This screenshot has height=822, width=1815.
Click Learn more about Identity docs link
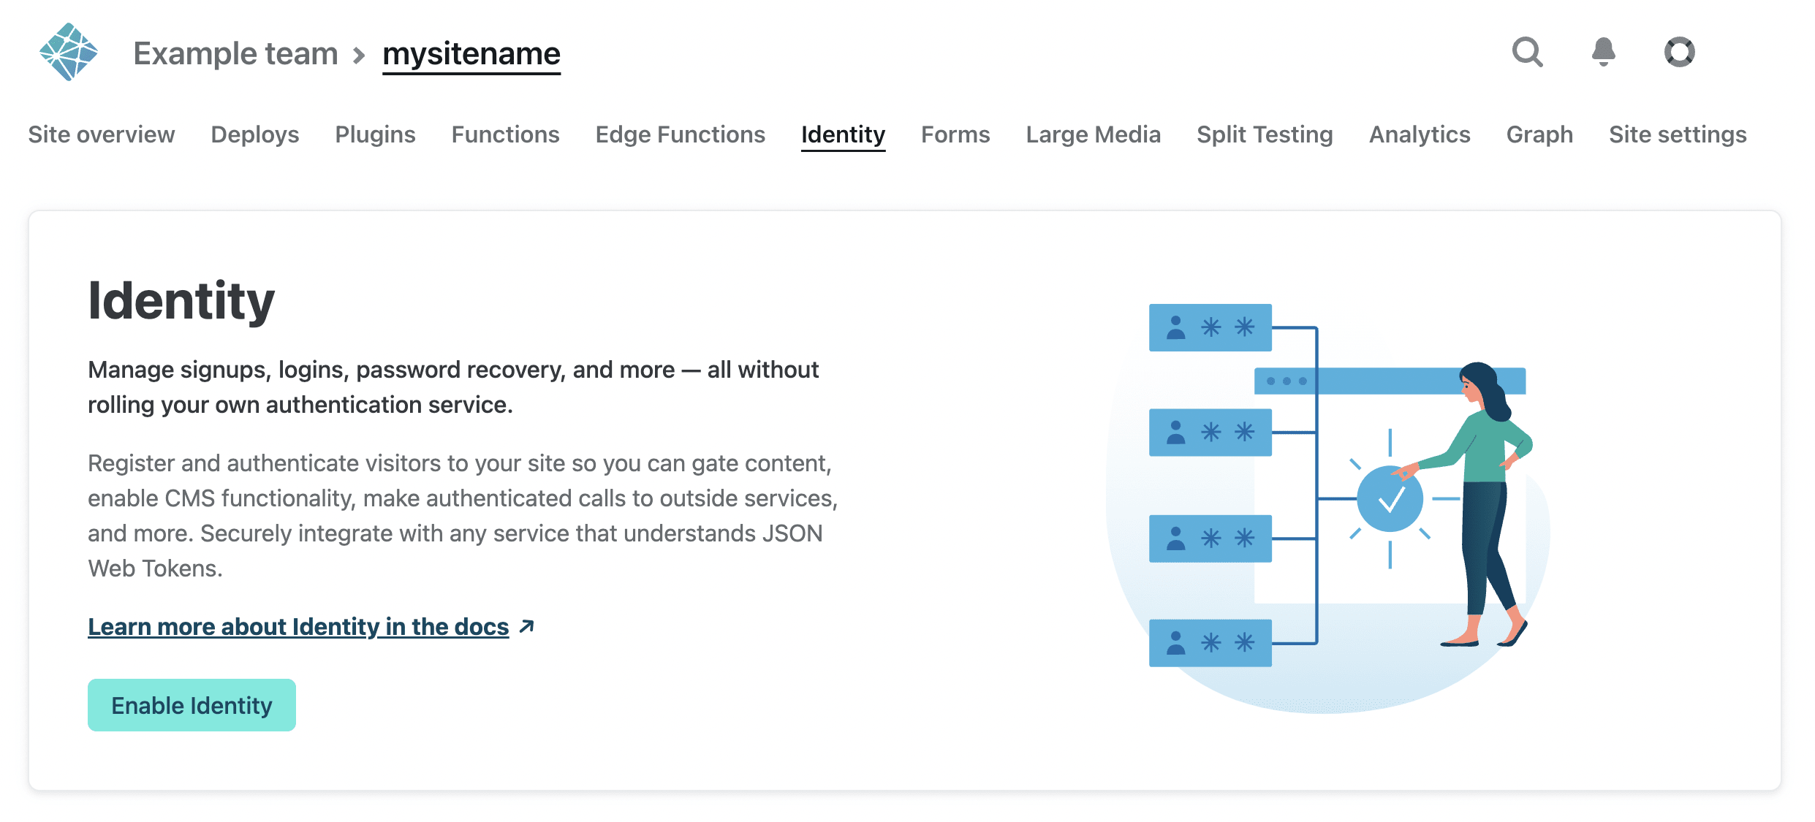pyautogui.click(x=298, y=626)
